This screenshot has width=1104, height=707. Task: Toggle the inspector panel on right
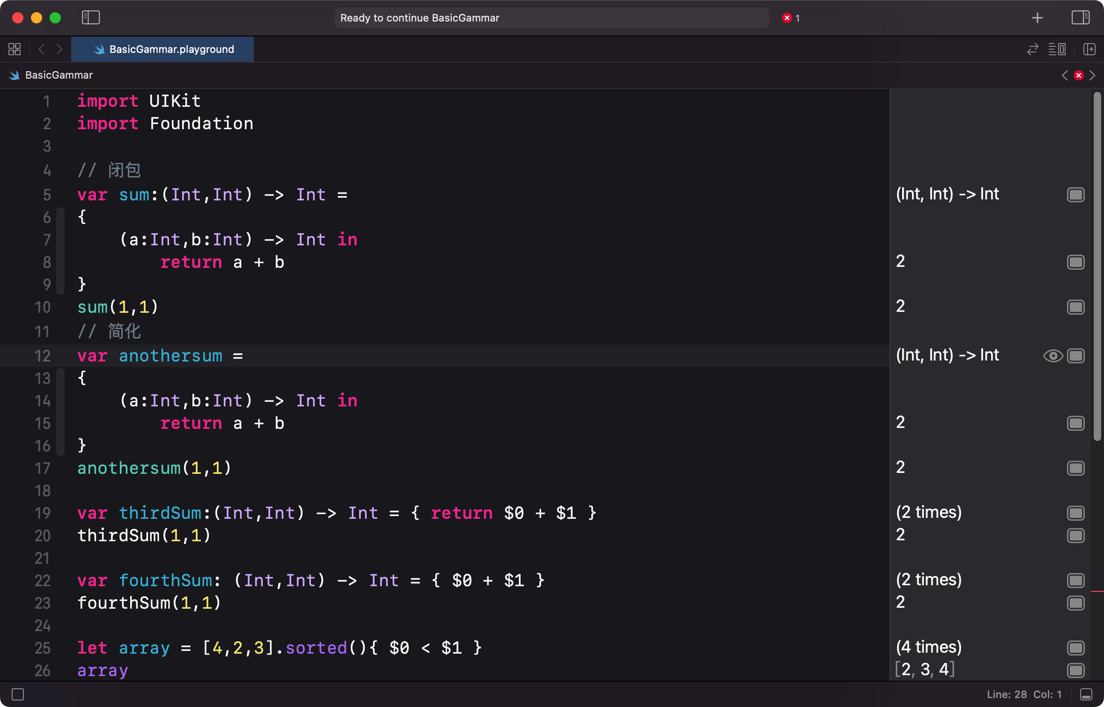coord(1081,18)
